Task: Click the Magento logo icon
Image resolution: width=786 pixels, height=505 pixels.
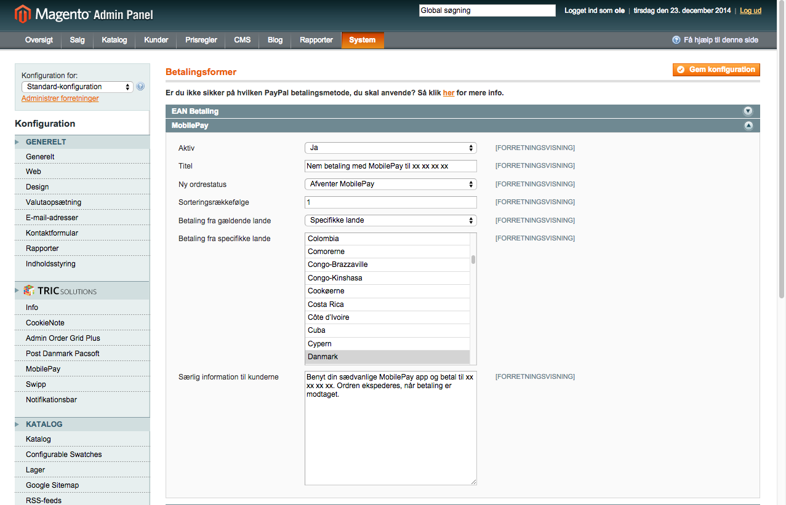Action: (x=23, y=14)
